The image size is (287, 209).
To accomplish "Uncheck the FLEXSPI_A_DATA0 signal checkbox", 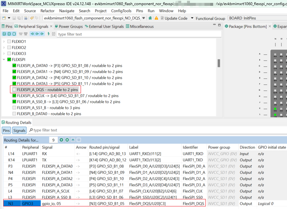I will click(14, 66).
